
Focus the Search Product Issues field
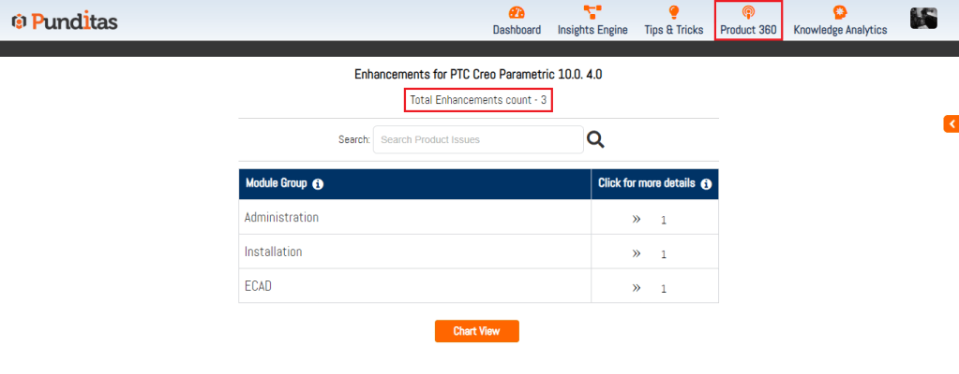click(x=477, y=140)
